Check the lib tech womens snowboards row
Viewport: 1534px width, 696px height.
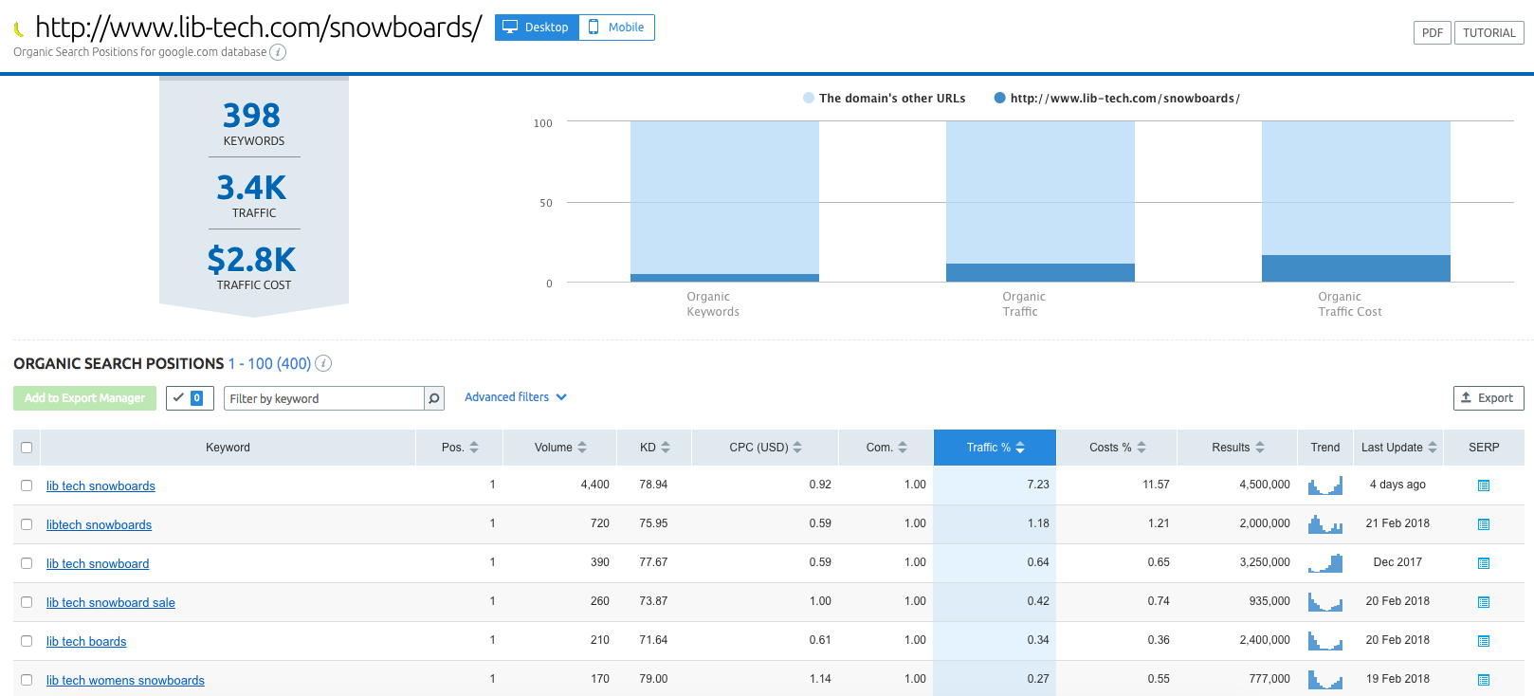click(x=27, y=680)
